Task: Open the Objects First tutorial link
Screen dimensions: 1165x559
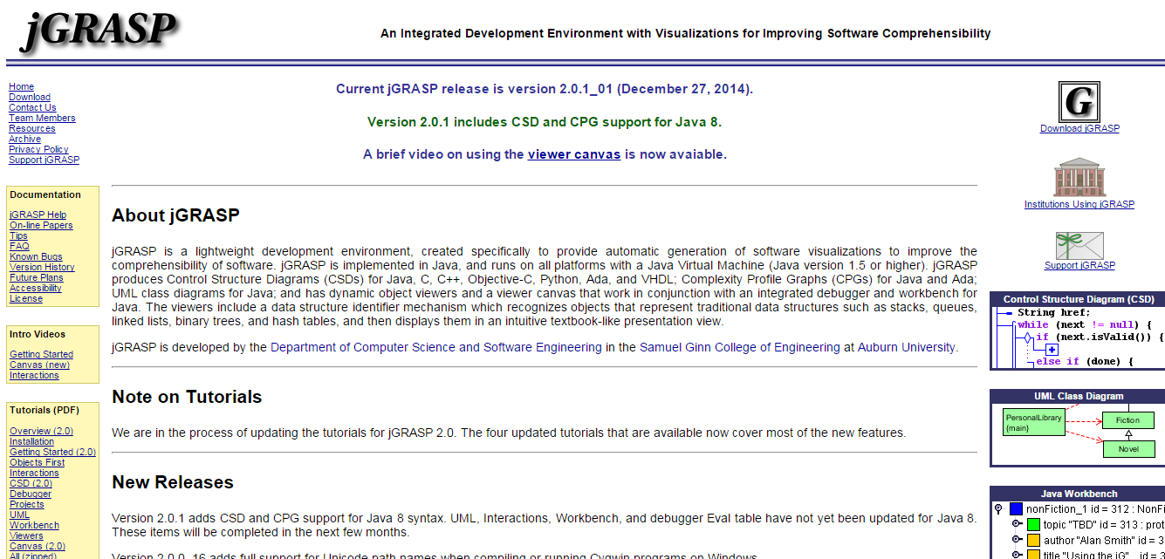Action: (x=37, y=463)
